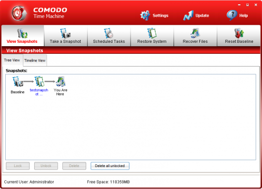Click the Update chart arrow icon

click(x=188, y=15)
